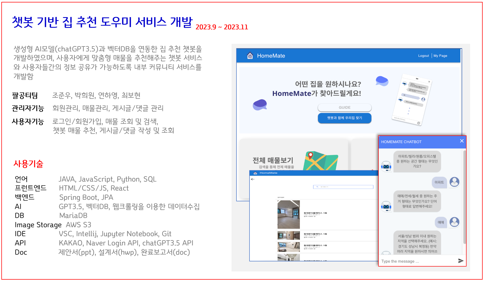Click the back arrow in listing window
This screenshot has height=281, width=484.
pos(252,179)
